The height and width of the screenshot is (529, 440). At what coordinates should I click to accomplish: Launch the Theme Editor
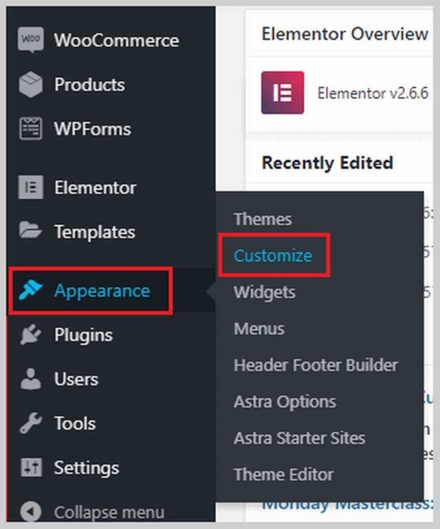(284, 474)
